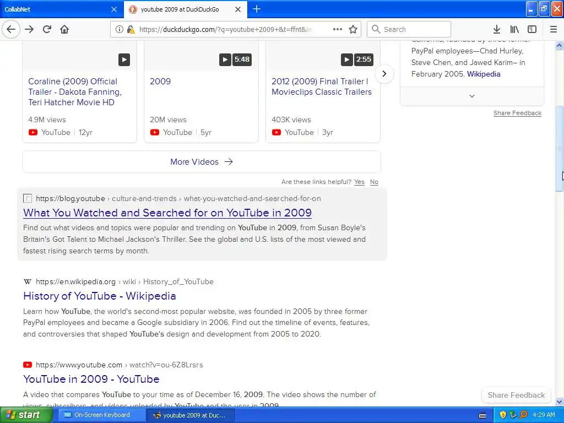Click blog.youtube favicon beside result URL
The height and width of the screenshot is (423, 564).
point(28,198)
